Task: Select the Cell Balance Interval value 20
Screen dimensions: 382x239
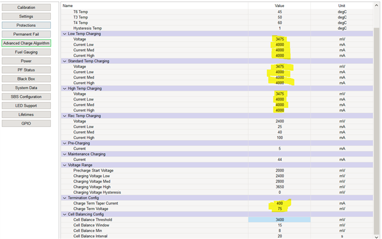Action: point(279,237)
